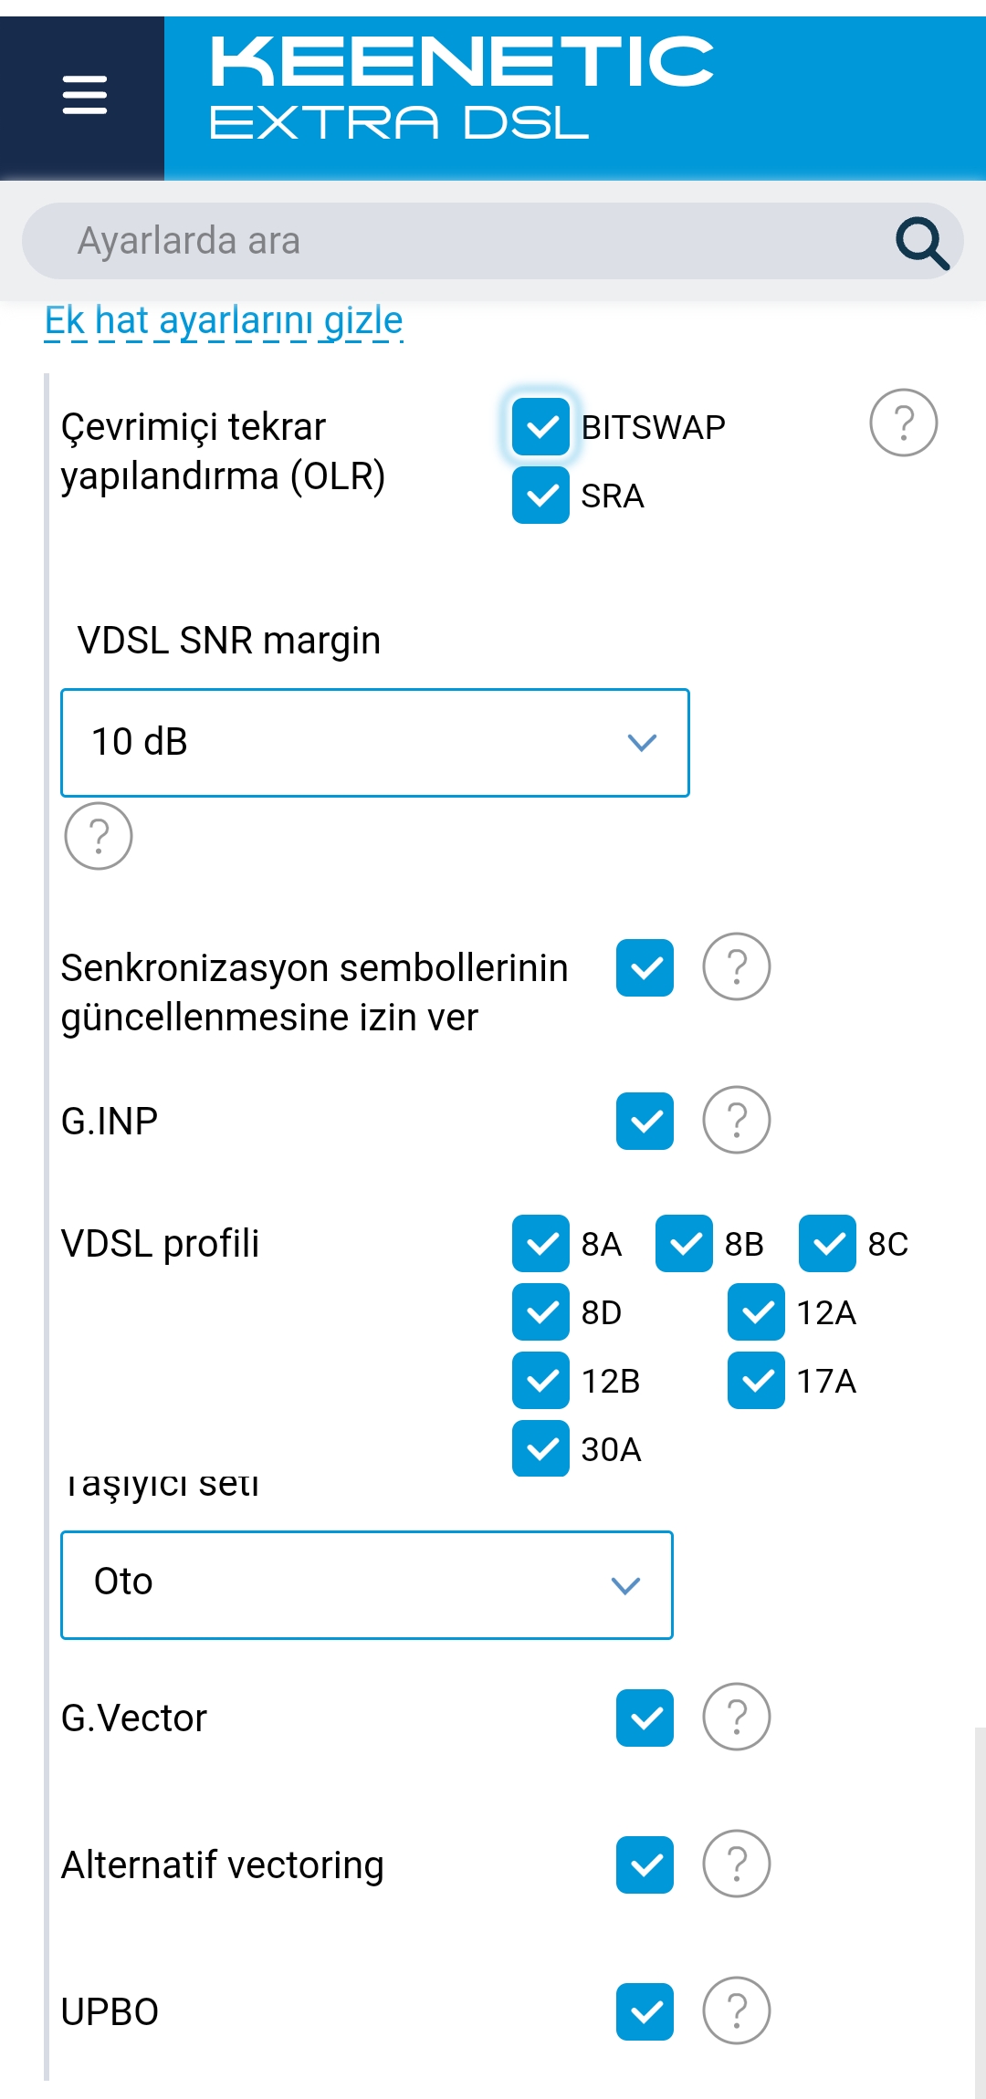Disable the G.INP checkbox

(x=645, y=1121)
